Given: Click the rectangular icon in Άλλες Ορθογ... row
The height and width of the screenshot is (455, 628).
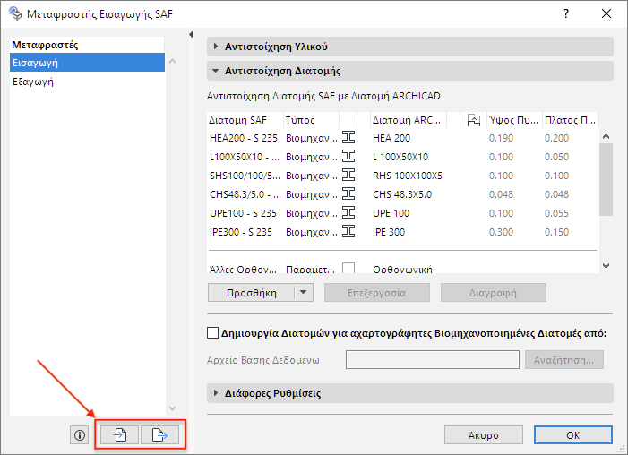Looking at the screenshot, I should tap(348, 268).
